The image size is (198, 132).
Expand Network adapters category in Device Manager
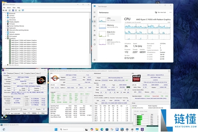[6, 34]
